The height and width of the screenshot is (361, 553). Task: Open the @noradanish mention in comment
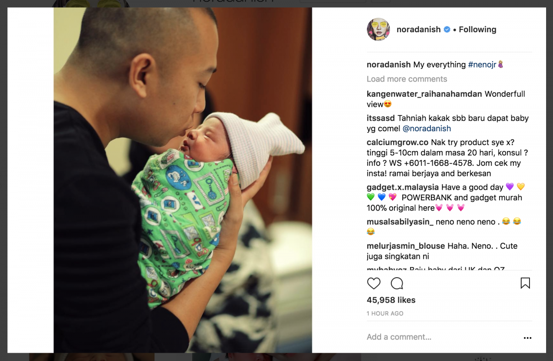tap(427, 128)
